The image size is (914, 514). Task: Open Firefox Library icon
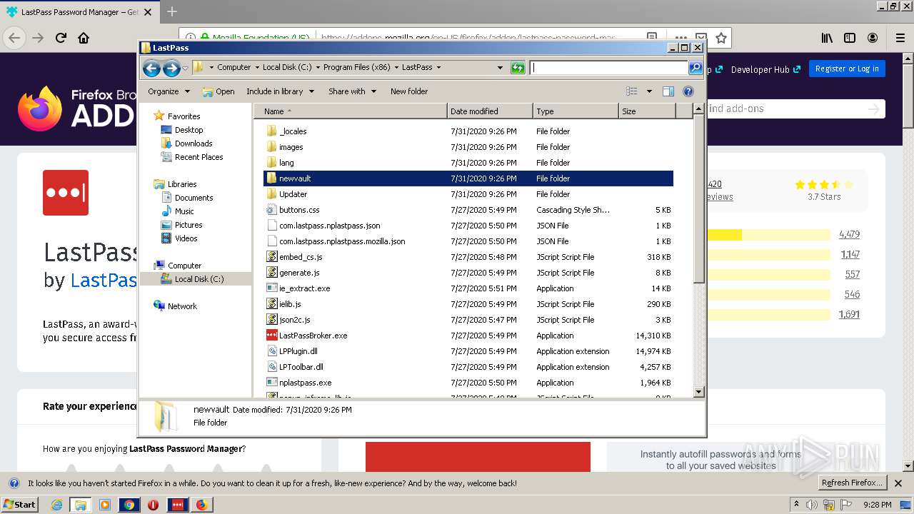click(827, 38)
